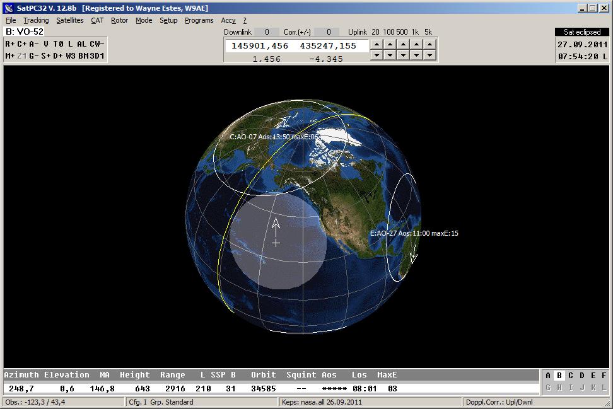Click the AO-07 satellite label on globe

pyautogui.click(x=274, y=137)
